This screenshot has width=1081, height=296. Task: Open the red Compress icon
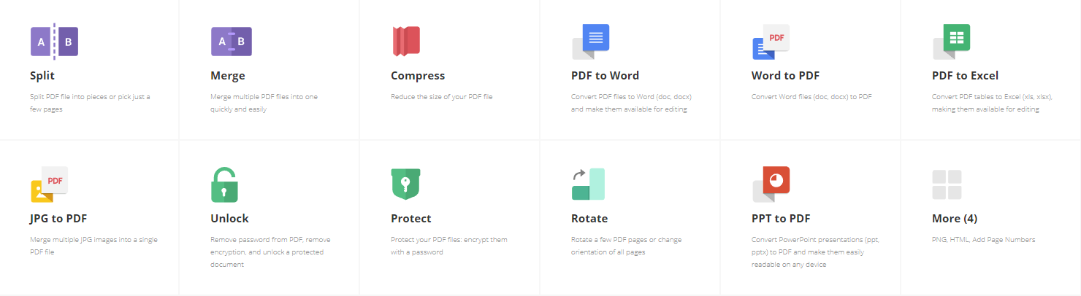405,42
